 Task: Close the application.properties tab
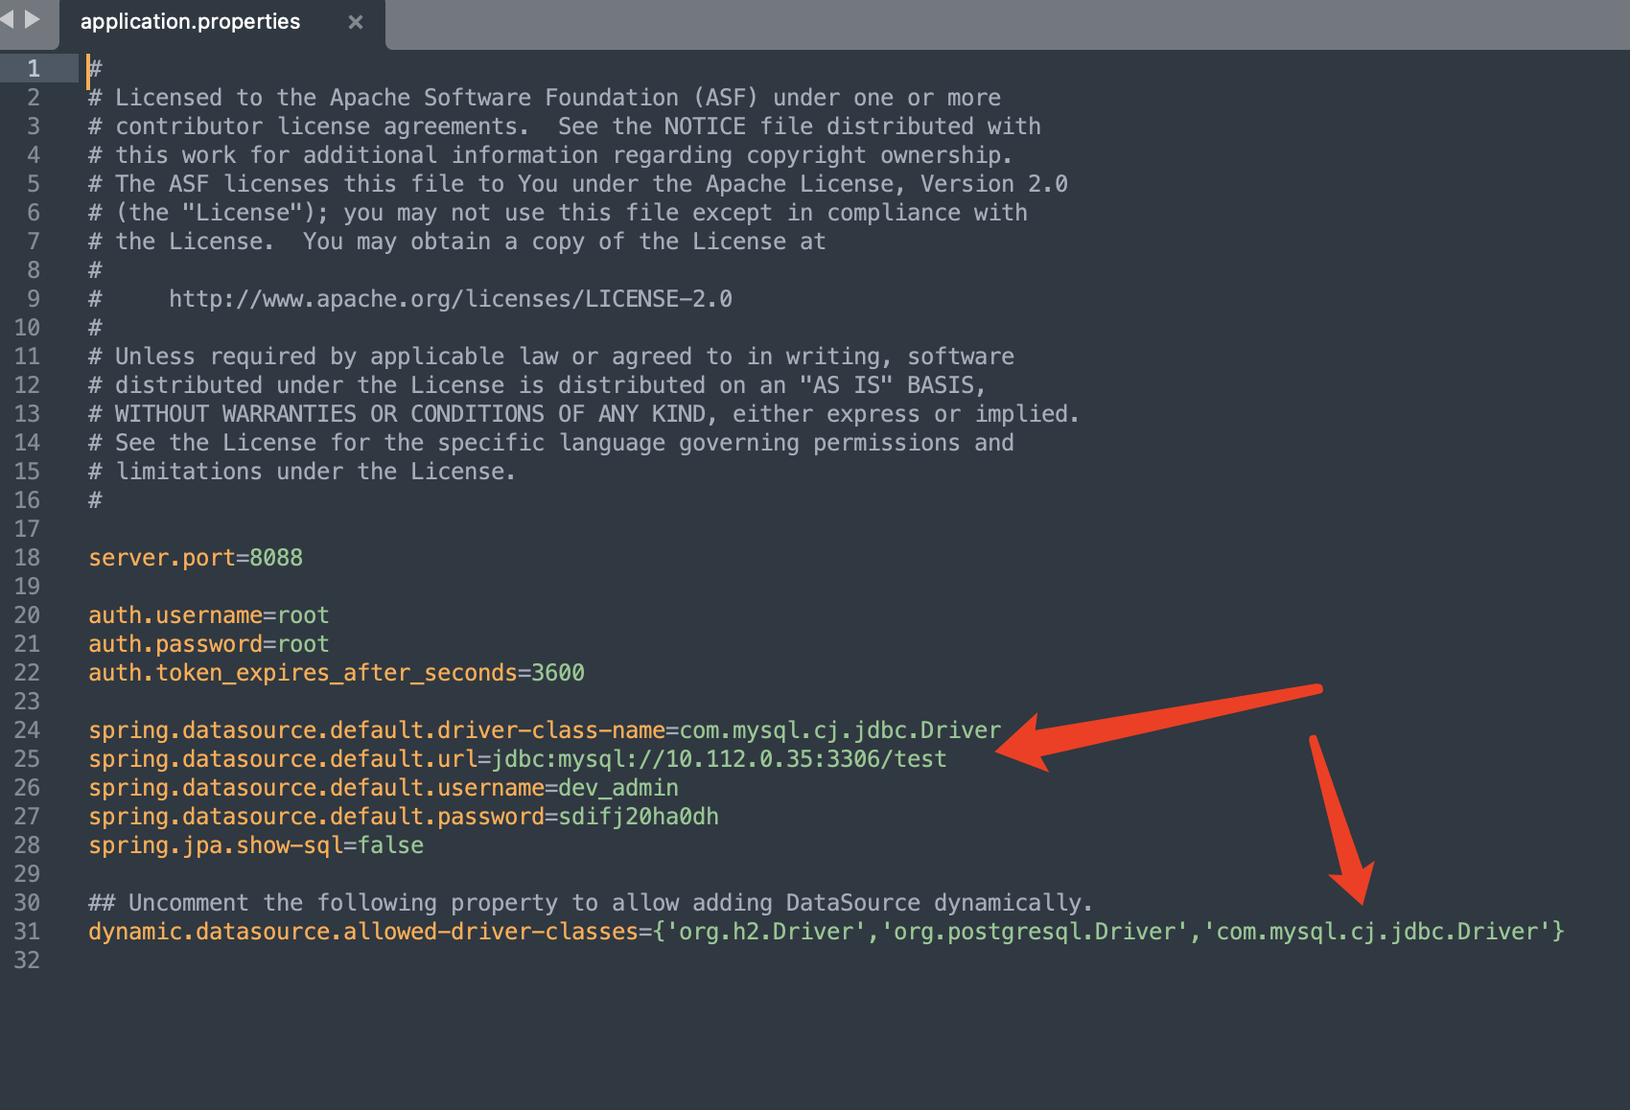pyautogui.click(x=356, y=21)
